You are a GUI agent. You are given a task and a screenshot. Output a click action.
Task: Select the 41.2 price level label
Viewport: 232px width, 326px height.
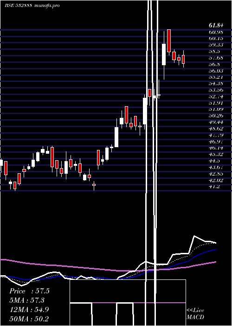pos(214,187)
